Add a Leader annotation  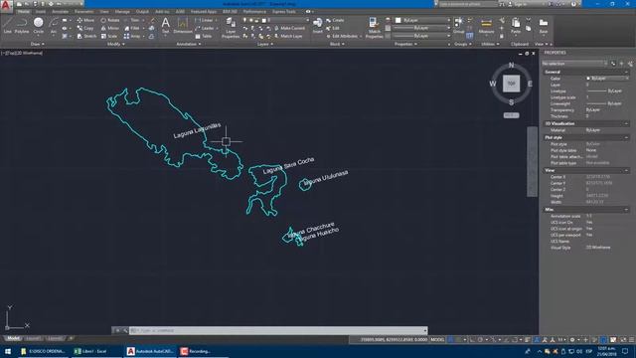coord(205,28)
